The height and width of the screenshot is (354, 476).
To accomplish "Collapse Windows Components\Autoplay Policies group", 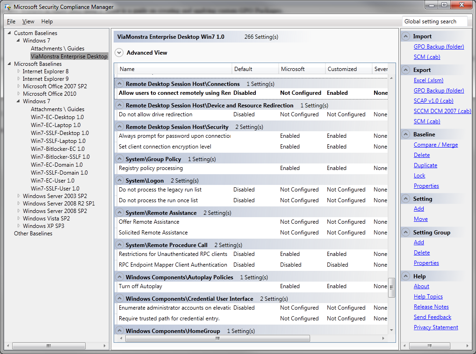I will point(120,277).
